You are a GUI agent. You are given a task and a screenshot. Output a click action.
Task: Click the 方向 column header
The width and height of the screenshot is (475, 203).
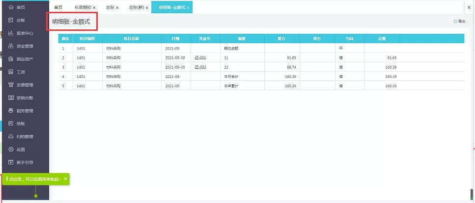point(350,39)
